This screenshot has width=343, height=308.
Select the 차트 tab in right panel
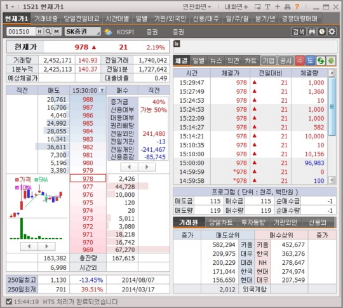[250, 60]
